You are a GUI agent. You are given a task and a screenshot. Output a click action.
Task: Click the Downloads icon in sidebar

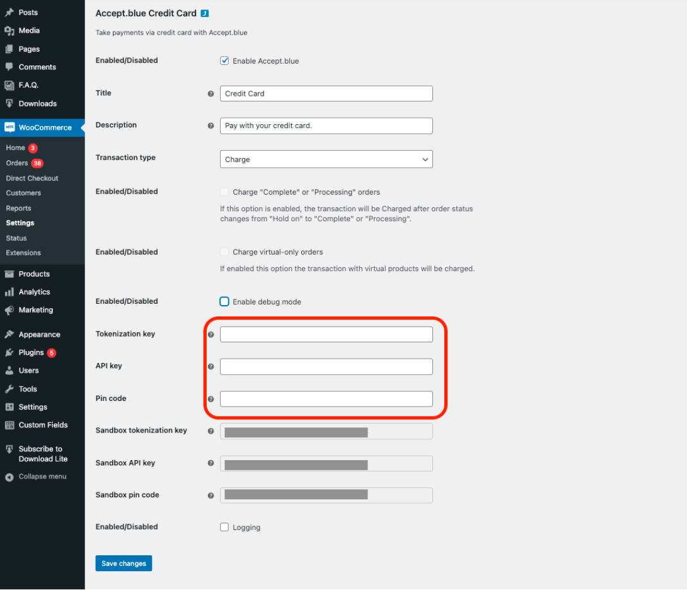(9, 103)
